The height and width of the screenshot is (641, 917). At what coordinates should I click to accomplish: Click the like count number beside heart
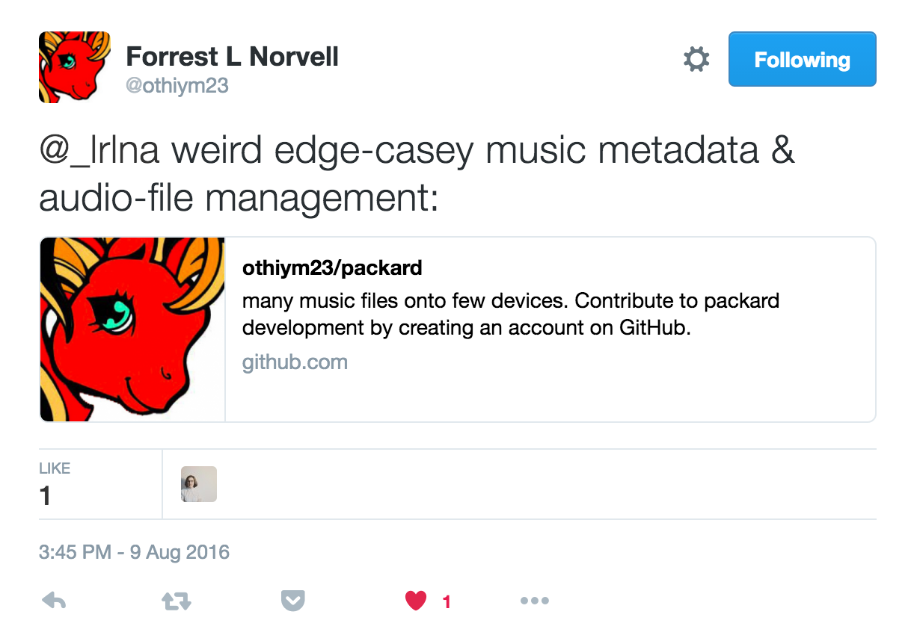coord(447,601)
